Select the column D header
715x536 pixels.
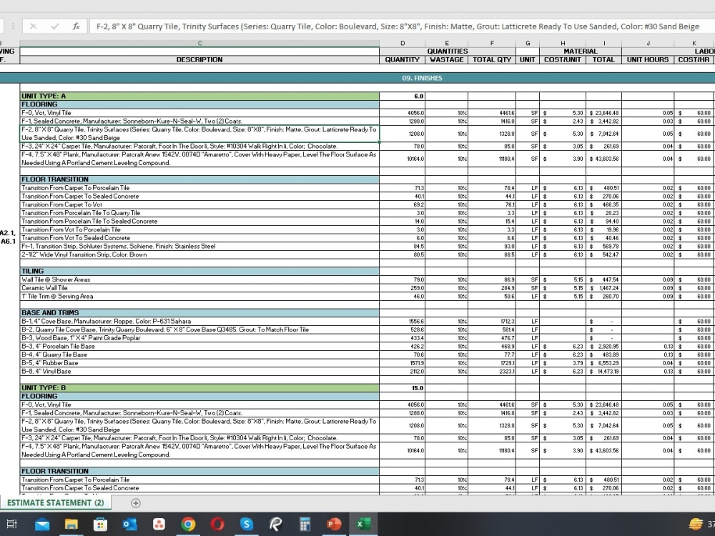[402, 44]
